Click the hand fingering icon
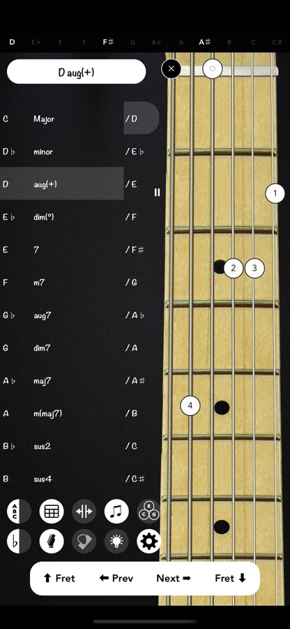290x629 pixels. [x=84, y=541]
